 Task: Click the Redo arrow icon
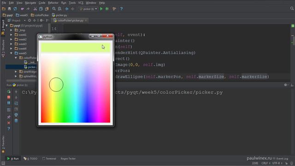28,9
